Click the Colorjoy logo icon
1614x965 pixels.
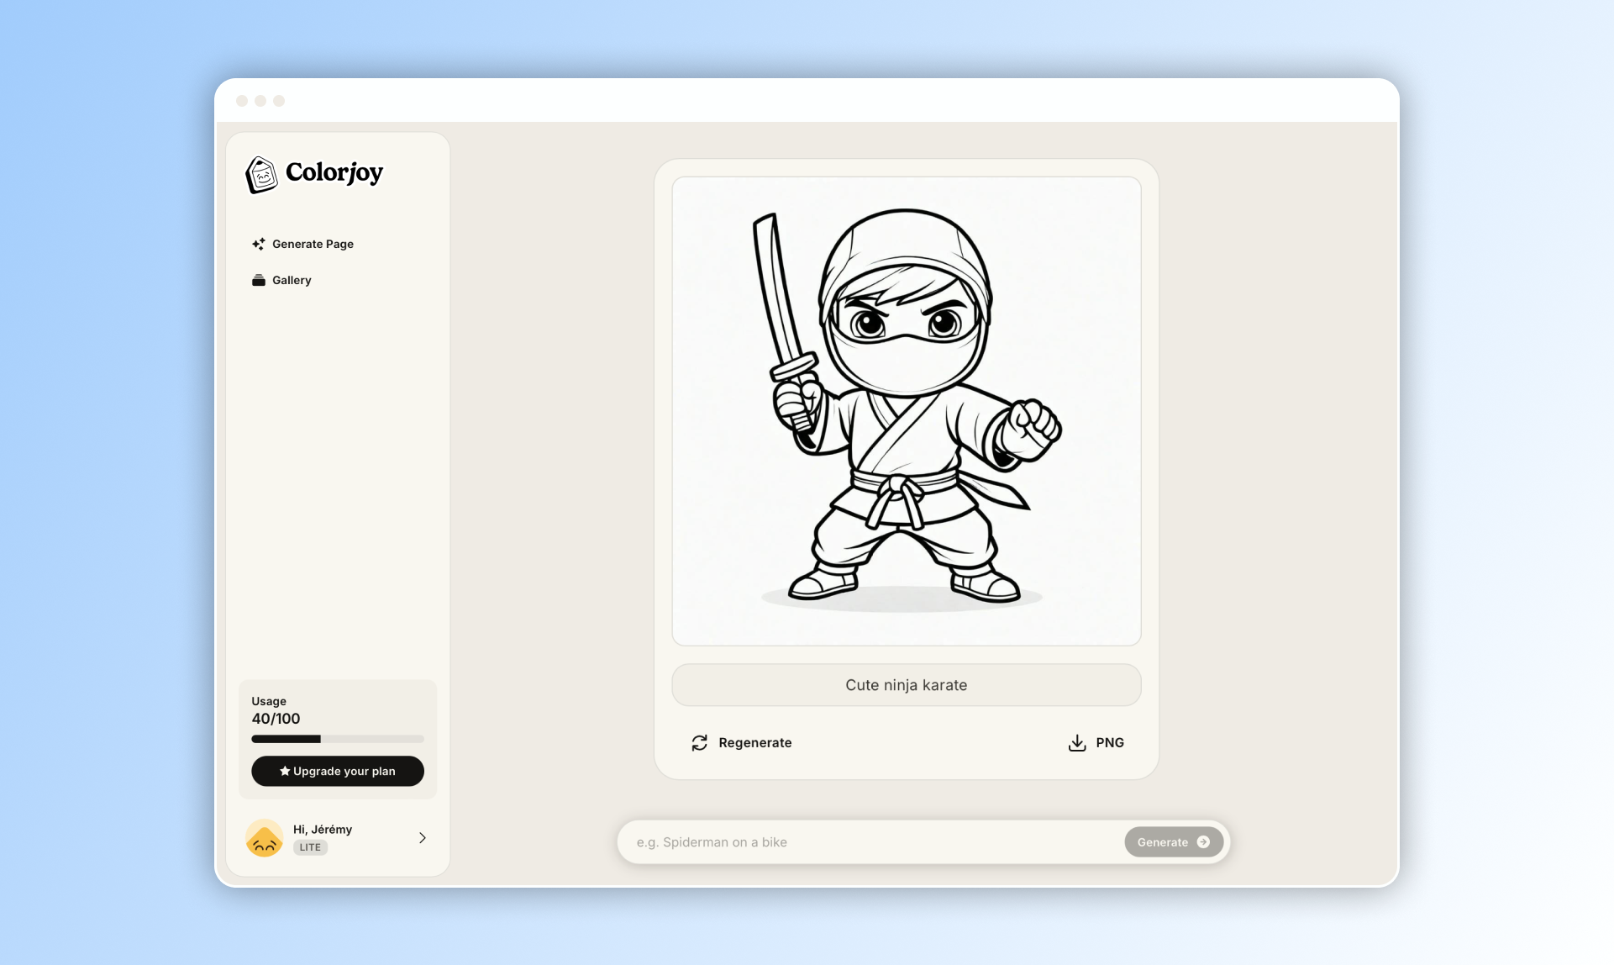coord(261,175)
